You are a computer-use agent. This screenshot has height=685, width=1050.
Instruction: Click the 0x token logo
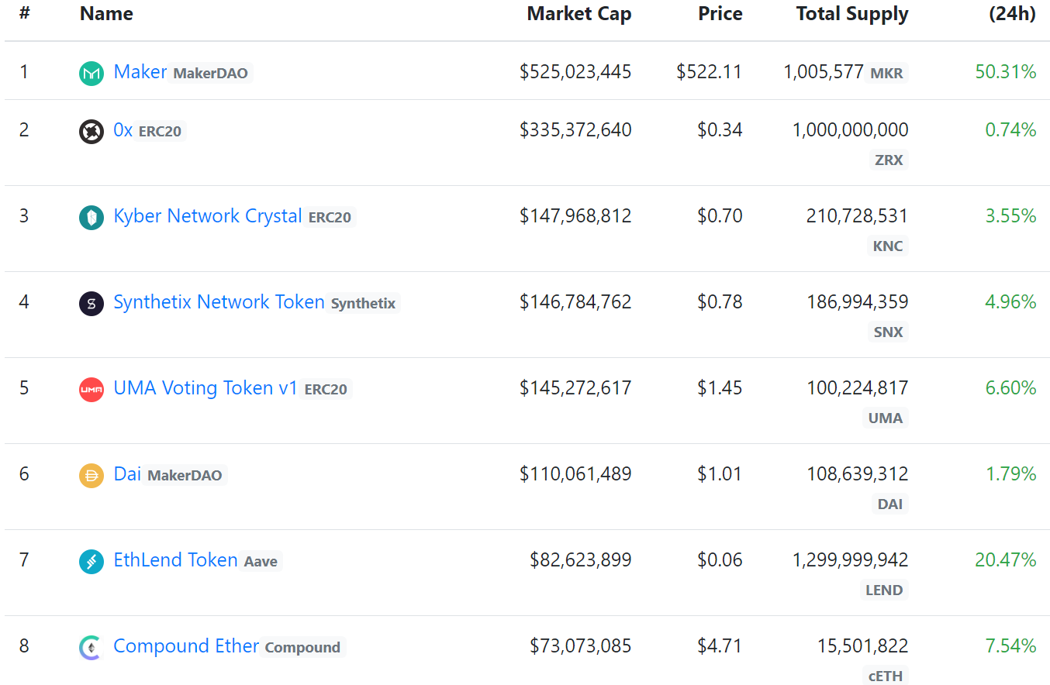tap(91, 131)
